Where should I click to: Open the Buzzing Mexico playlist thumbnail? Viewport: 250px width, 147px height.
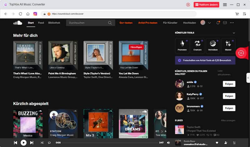[x=28, y=124]
